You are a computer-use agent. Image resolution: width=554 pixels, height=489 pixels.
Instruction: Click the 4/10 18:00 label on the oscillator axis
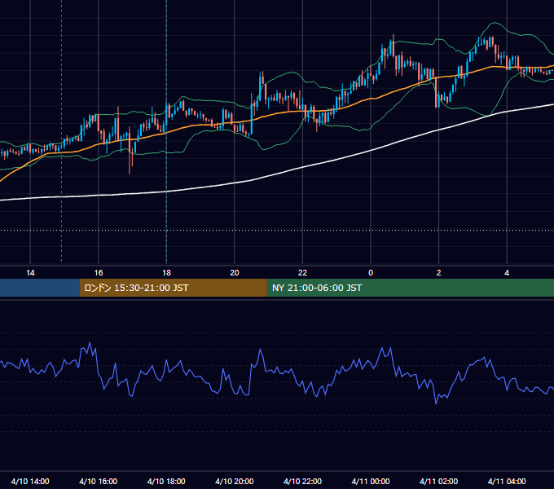166,481
